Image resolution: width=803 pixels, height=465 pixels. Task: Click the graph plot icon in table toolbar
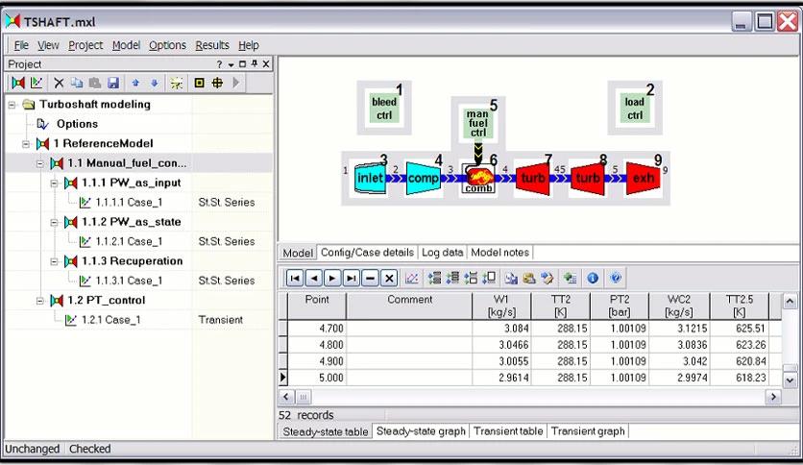[412, 278]
